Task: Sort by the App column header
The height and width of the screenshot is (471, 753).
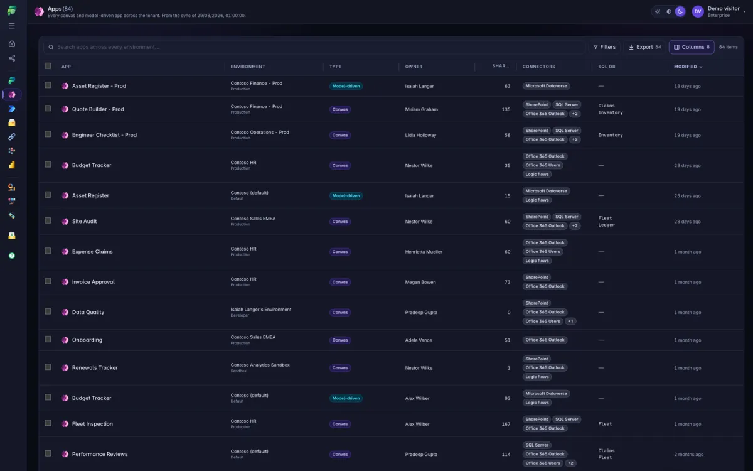Action: click(x=66, y=67)
